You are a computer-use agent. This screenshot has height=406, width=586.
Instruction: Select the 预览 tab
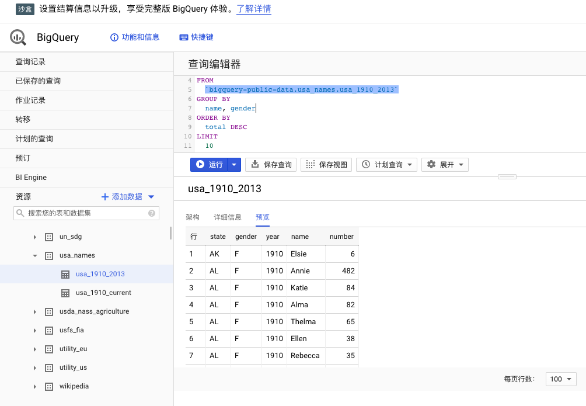[x=262, y=217]
